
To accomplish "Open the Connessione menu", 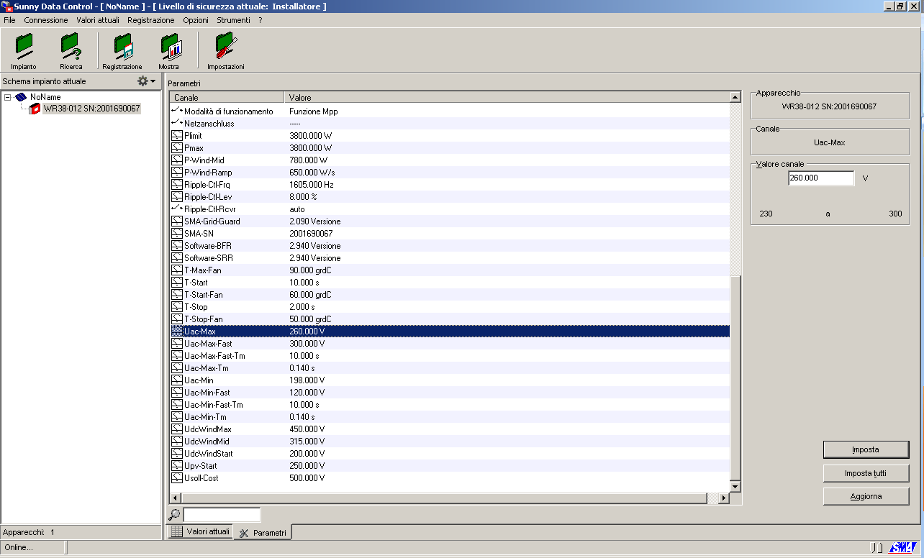I will click(46, 20).
